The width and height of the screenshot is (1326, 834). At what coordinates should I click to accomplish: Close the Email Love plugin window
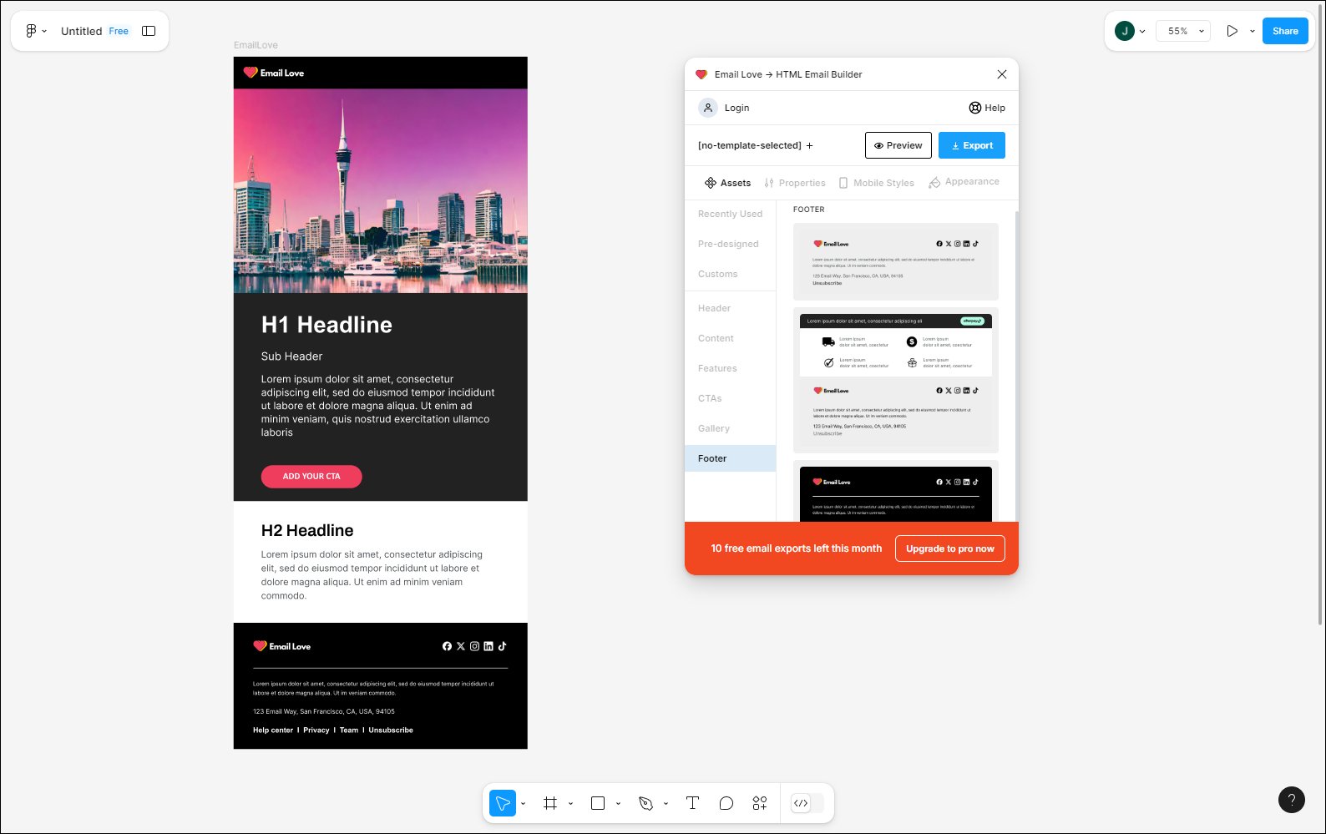click(1002, 74)
